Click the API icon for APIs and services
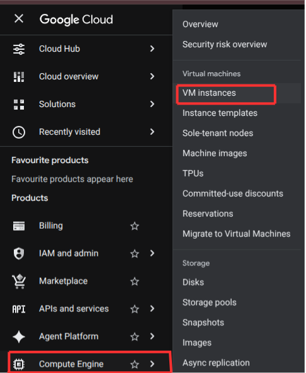306x373 pixels. click(19, 309)
